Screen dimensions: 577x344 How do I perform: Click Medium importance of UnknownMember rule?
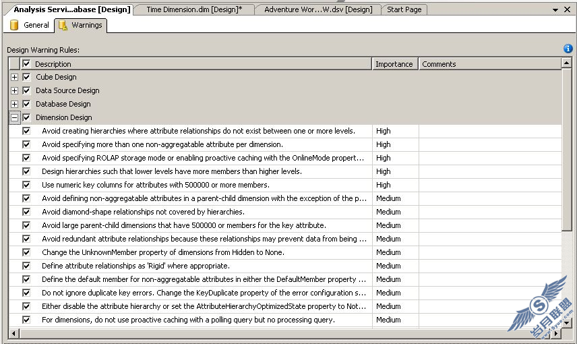pyautogui.click(x=388, y=252)
